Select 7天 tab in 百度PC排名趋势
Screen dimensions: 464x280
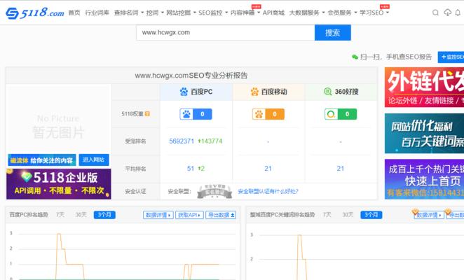coord(60,215)
